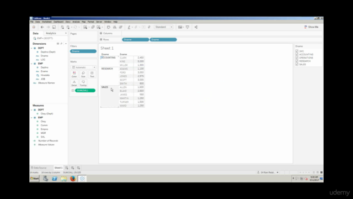Open the Automatic mark type dropdown

pos(83,67)
